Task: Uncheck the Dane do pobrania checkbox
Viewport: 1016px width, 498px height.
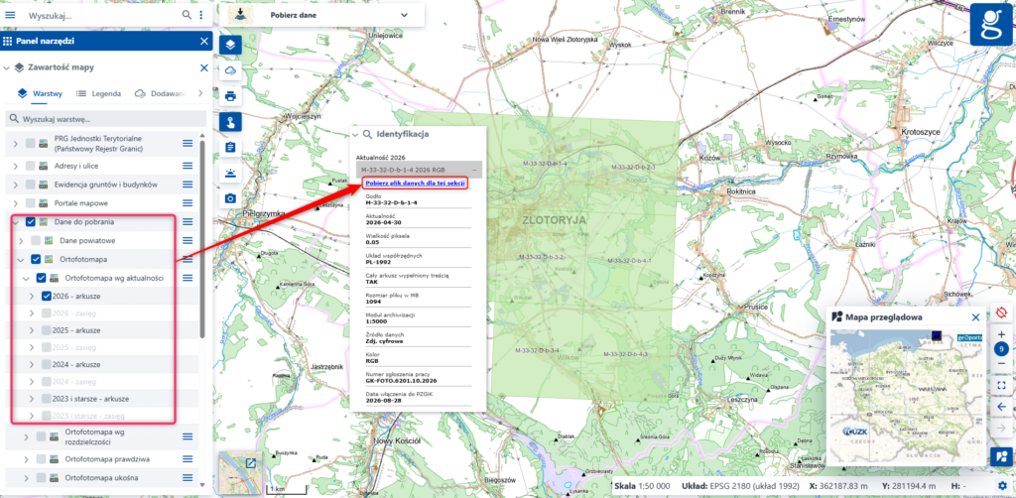Action: [31, 221]
